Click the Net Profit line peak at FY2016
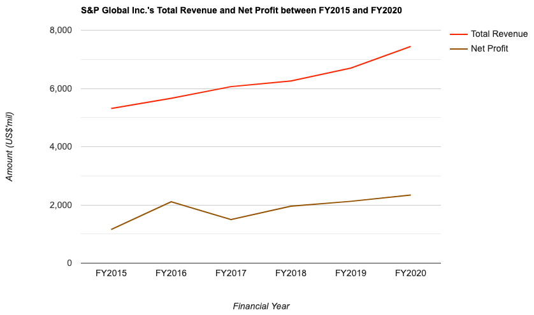 [x=171, y=202]
